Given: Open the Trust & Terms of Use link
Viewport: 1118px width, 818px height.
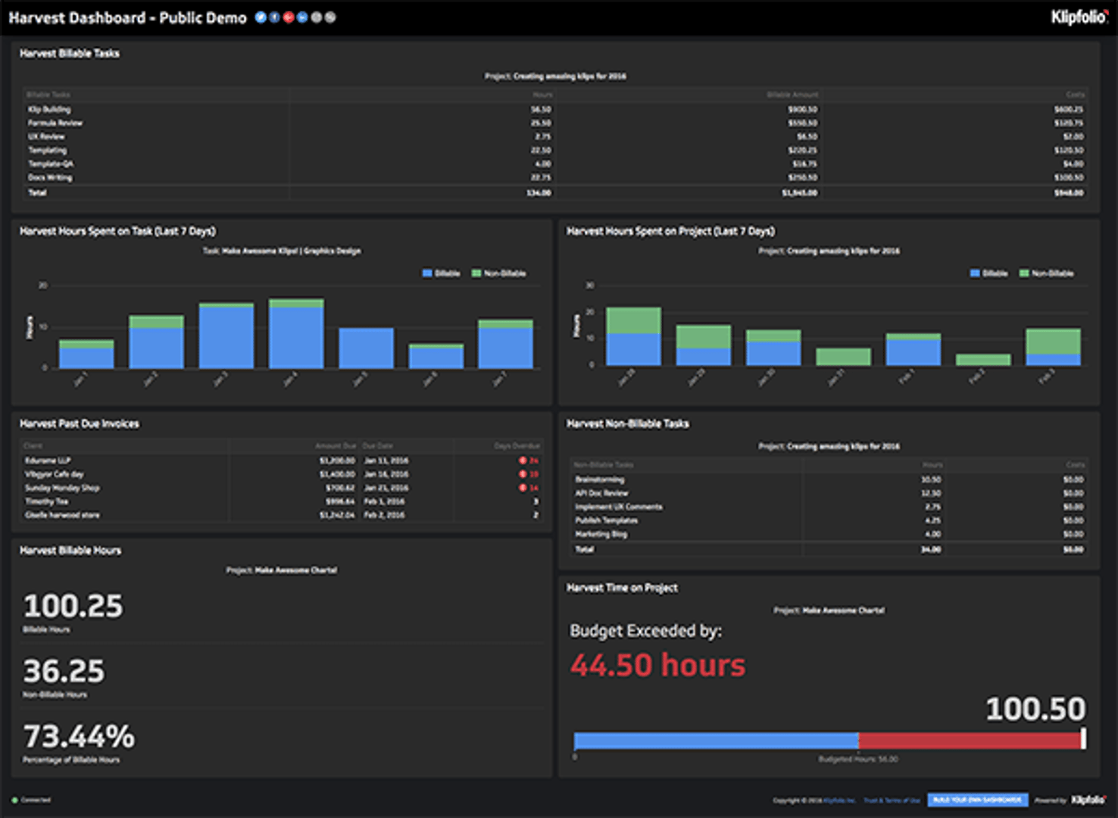Looking at the screenshot, I should pyautogui.click(x=892, y=801).
